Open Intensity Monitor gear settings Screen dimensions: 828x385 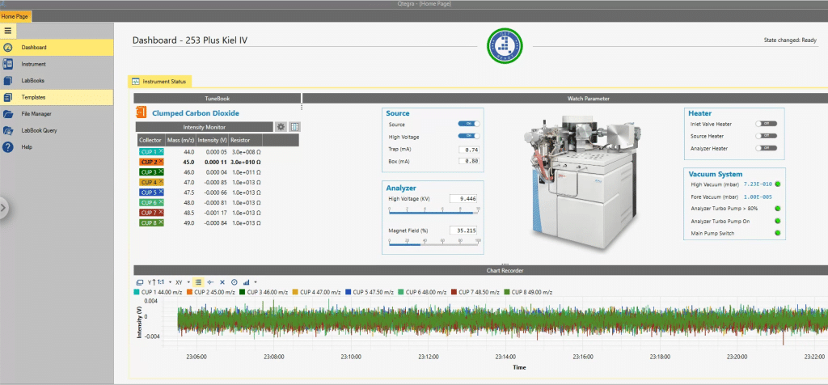click(x=281, y=127)
